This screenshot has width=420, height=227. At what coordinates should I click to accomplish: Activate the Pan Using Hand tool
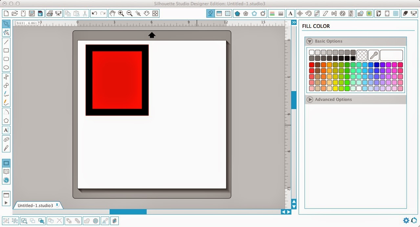[x=112, y=13]
